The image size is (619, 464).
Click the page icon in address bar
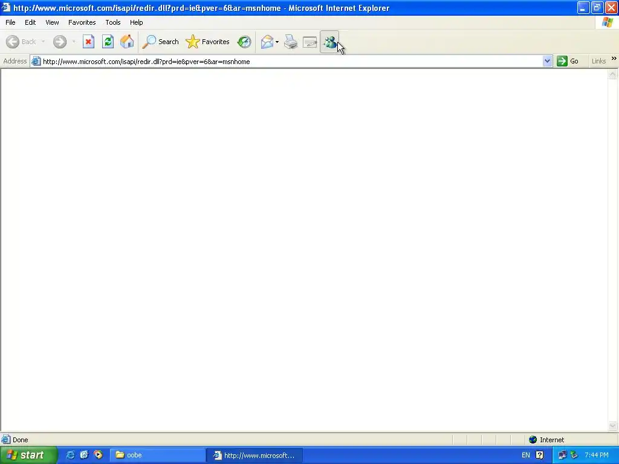[x=36, y=61]
